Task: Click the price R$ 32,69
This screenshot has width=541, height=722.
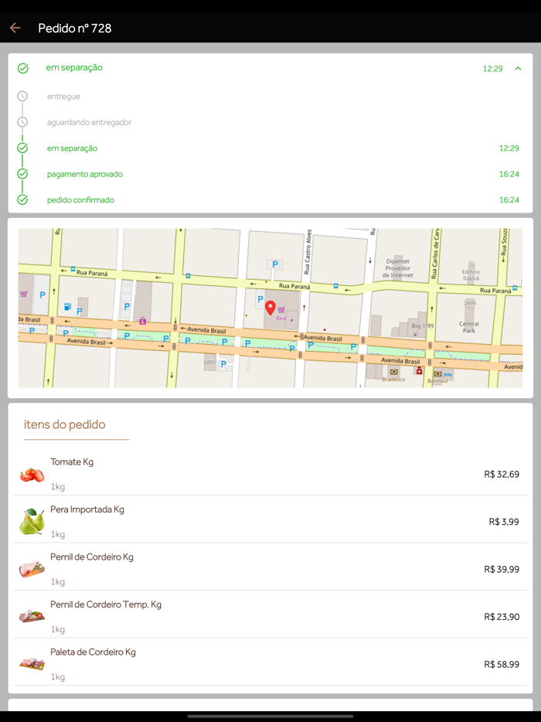Action: click(502, 475)
